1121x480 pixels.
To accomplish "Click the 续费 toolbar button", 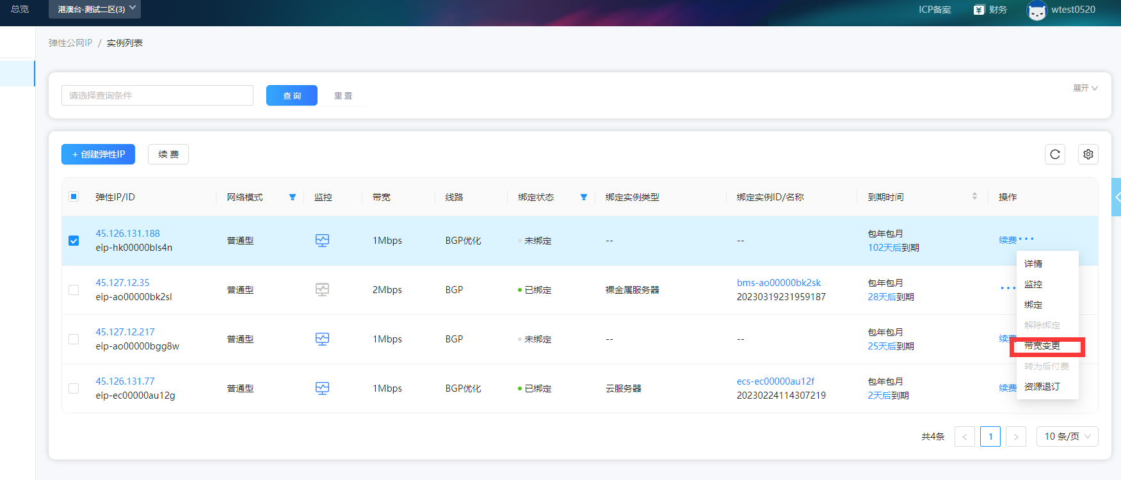I will point(168,154).
